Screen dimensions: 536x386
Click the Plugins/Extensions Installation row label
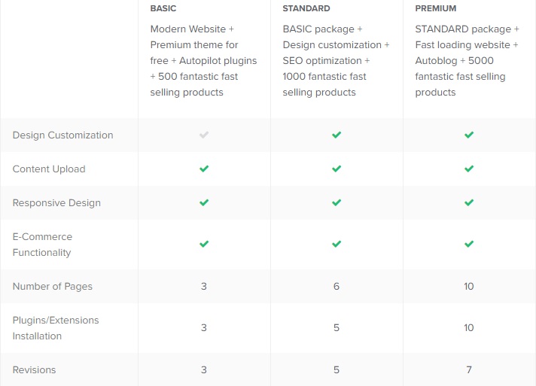(56, 328)
